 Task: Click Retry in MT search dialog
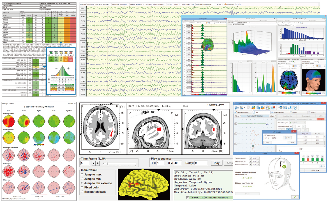pyautogui.click(x=268, y=142)
